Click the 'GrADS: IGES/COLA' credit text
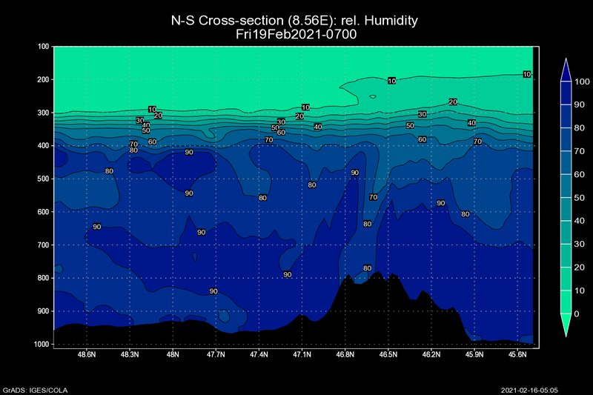Screen dimensions: 593x395 click(35, 391)
